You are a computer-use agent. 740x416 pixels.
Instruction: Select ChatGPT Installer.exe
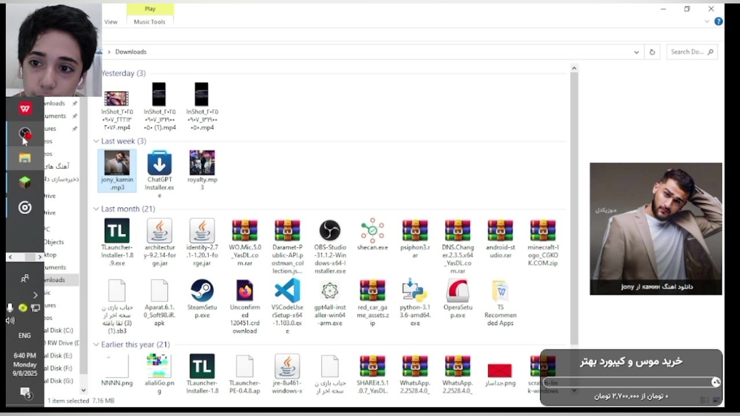160,174
